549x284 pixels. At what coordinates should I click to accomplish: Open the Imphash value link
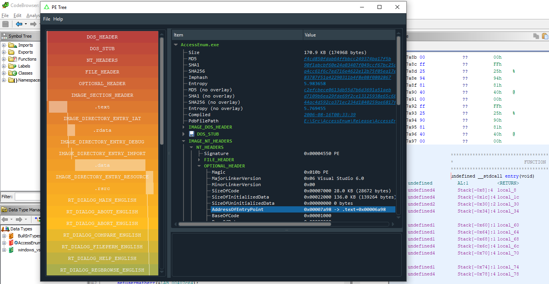348,77
